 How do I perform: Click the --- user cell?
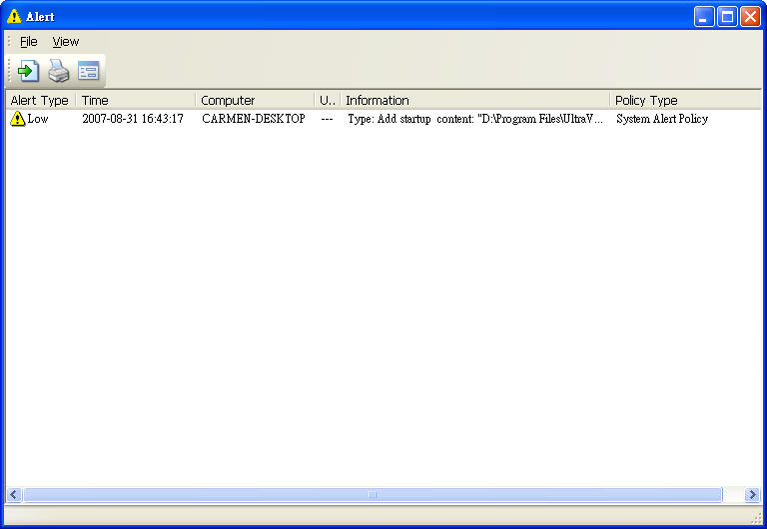click(x=327, y=119)
